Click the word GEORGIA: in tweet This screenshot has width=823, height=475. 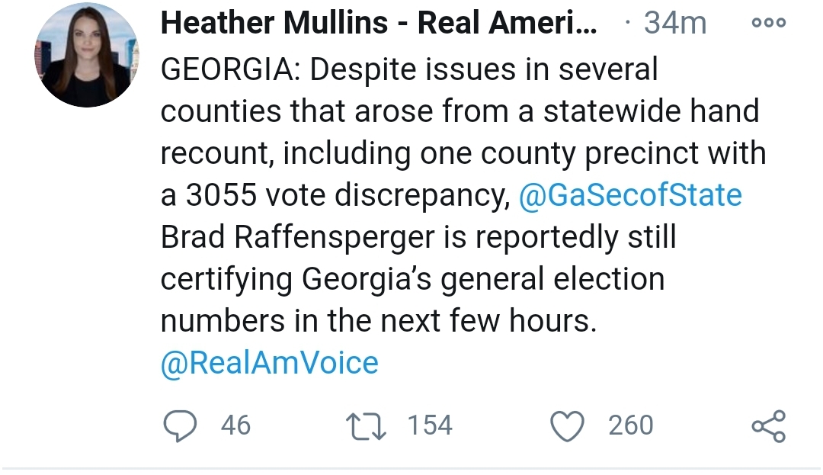(x=231, y=69)
